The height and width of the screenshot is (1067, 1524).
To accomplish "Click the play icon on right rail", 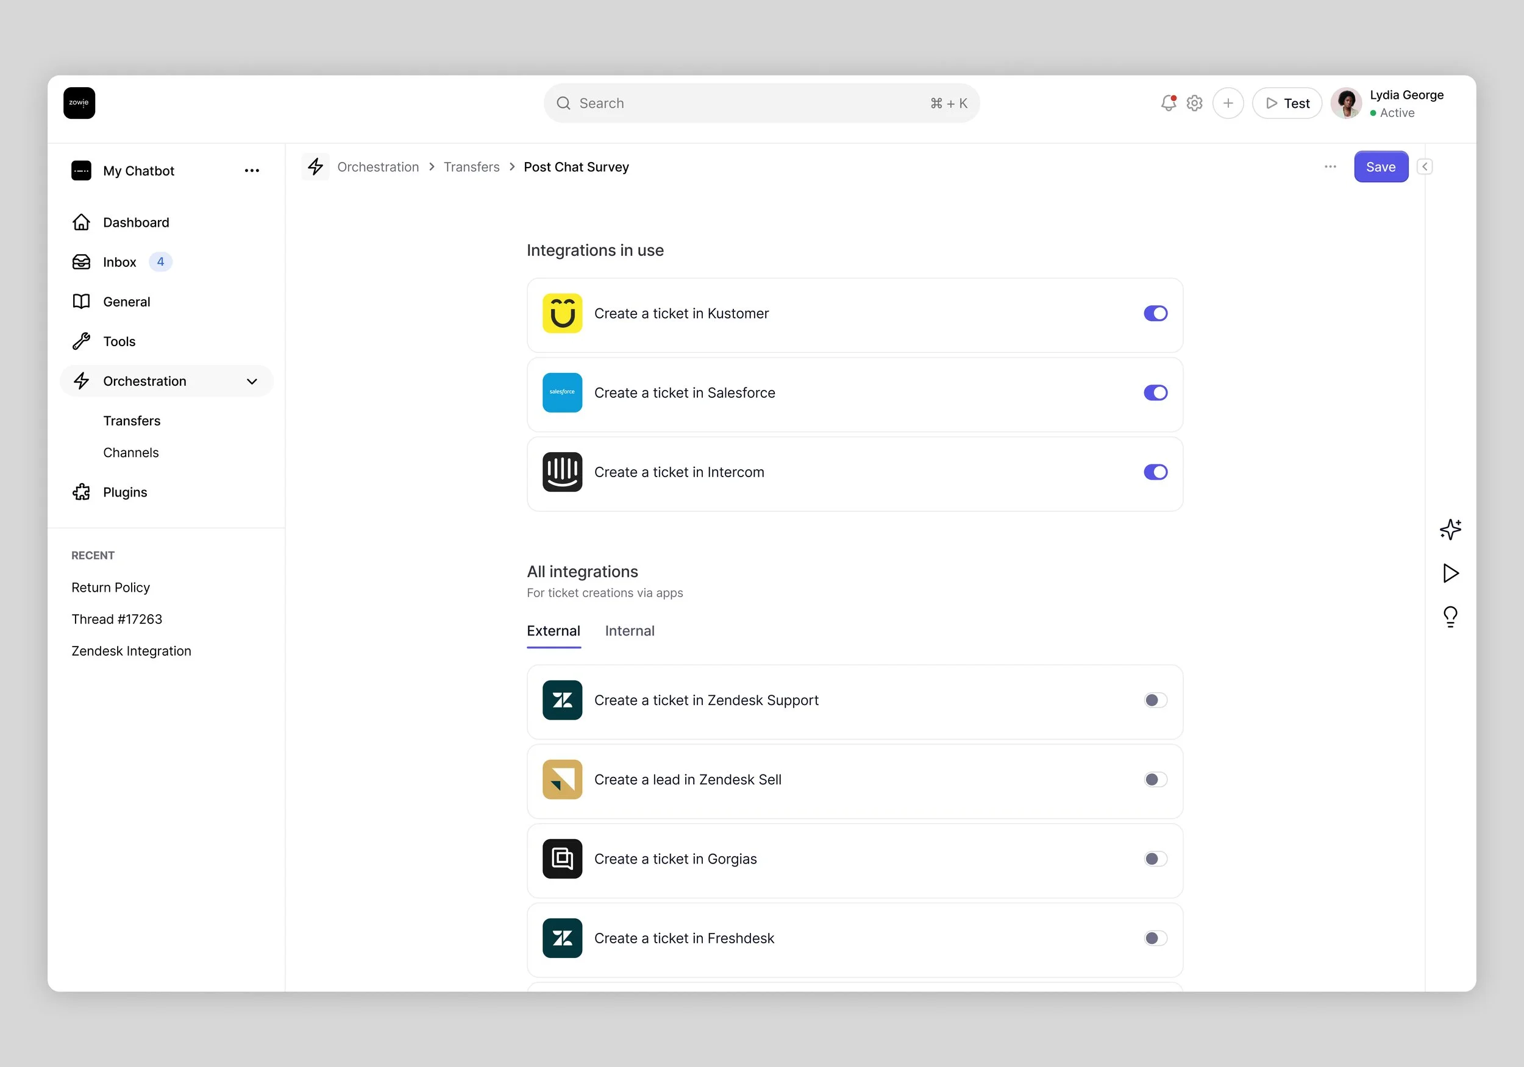I will click(1450, 573).
